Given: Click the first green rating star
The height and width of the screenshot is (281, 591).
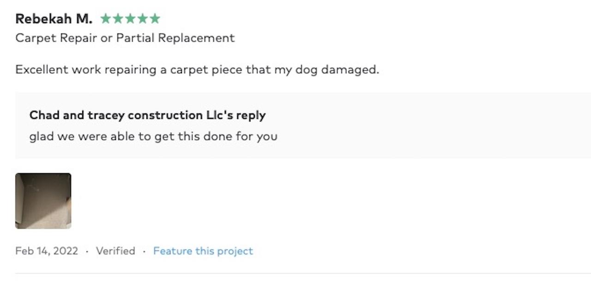Looking at the screenshot, I should (x=106, y=19).
